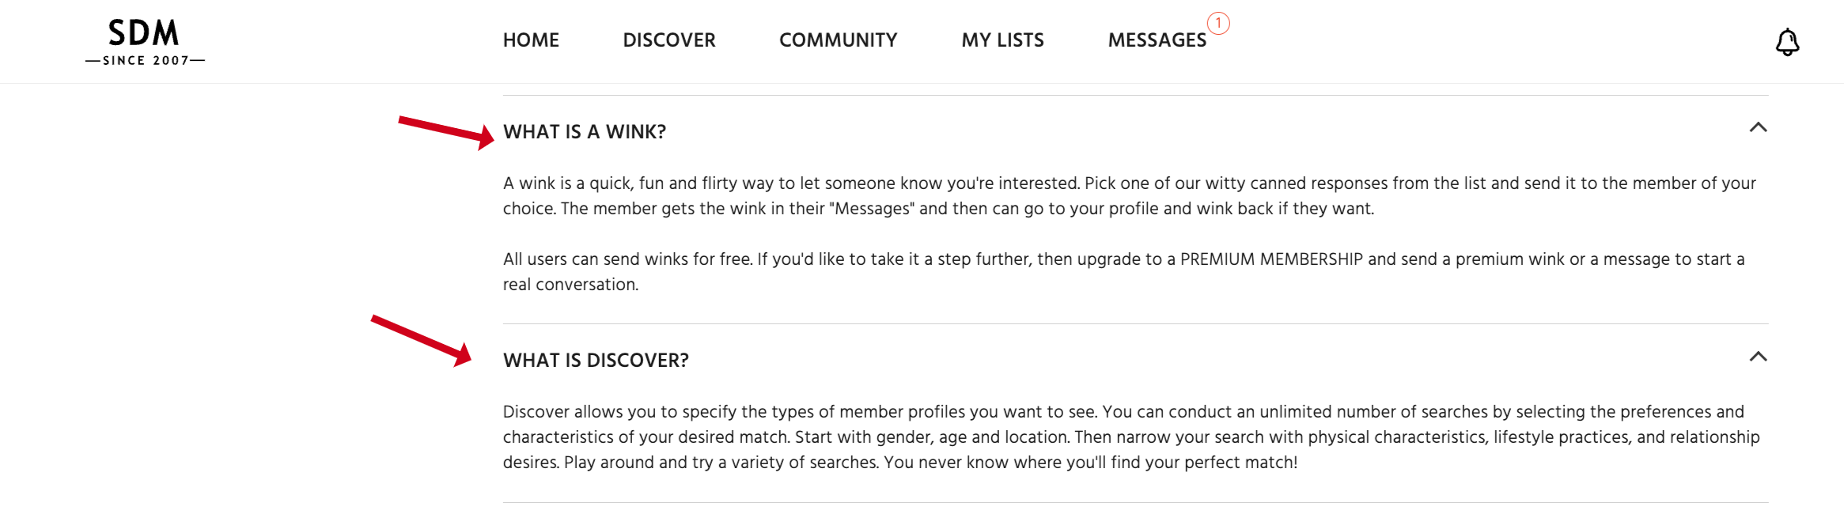Collapse the wink answer with its chevron
This screenshot has height=514, width=1844.
1758,127
